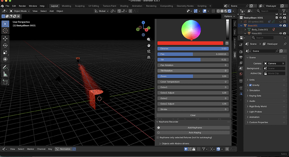Expand the Units panel
The height and width of the screenshot is (157, 289).
pyautogui.click(x=266, y=80)
